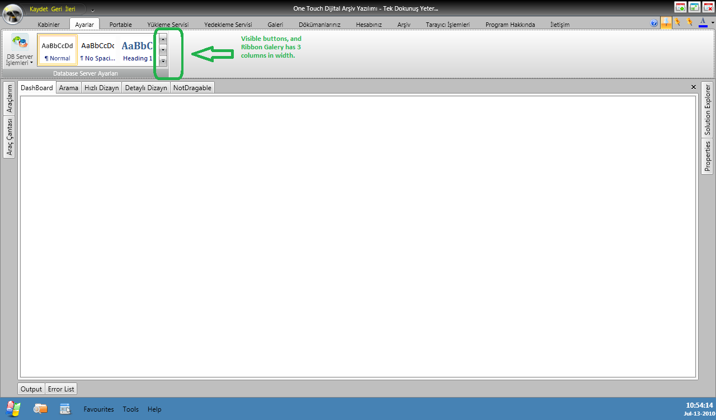The width and height of the screenshot is (716, 420).
Task: Open the blue help question mark icon
Action: click(654, 23)
